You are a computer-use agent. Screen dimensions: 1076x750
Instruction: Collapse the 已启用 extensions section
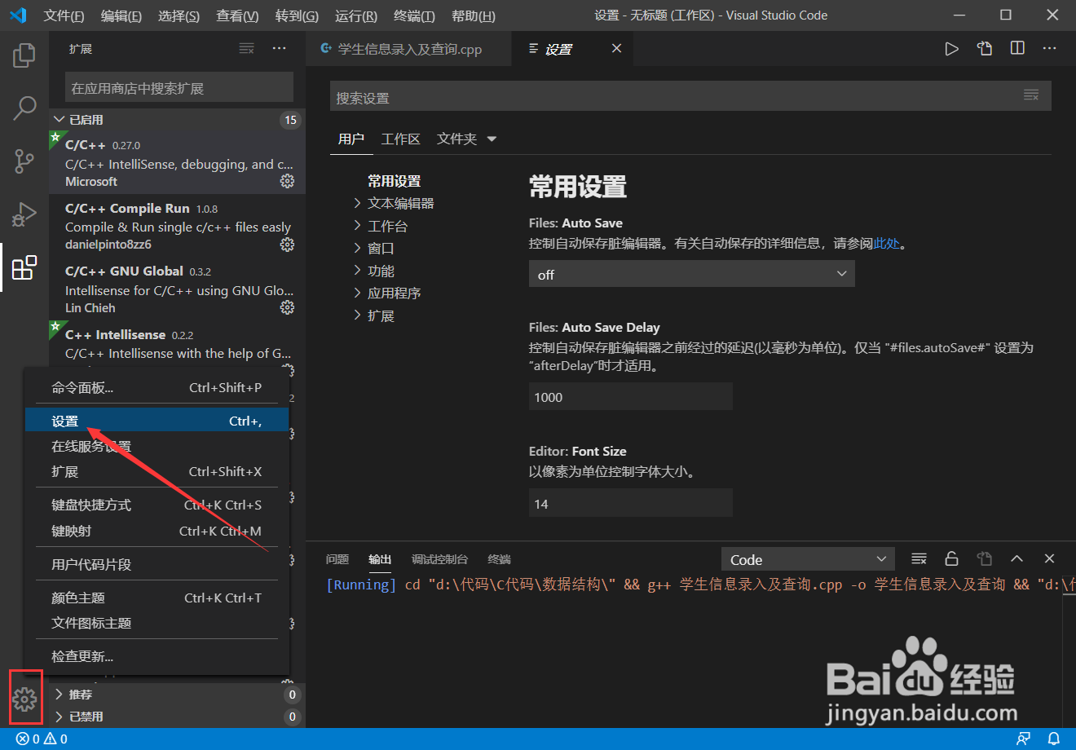(x=177, y=120)
